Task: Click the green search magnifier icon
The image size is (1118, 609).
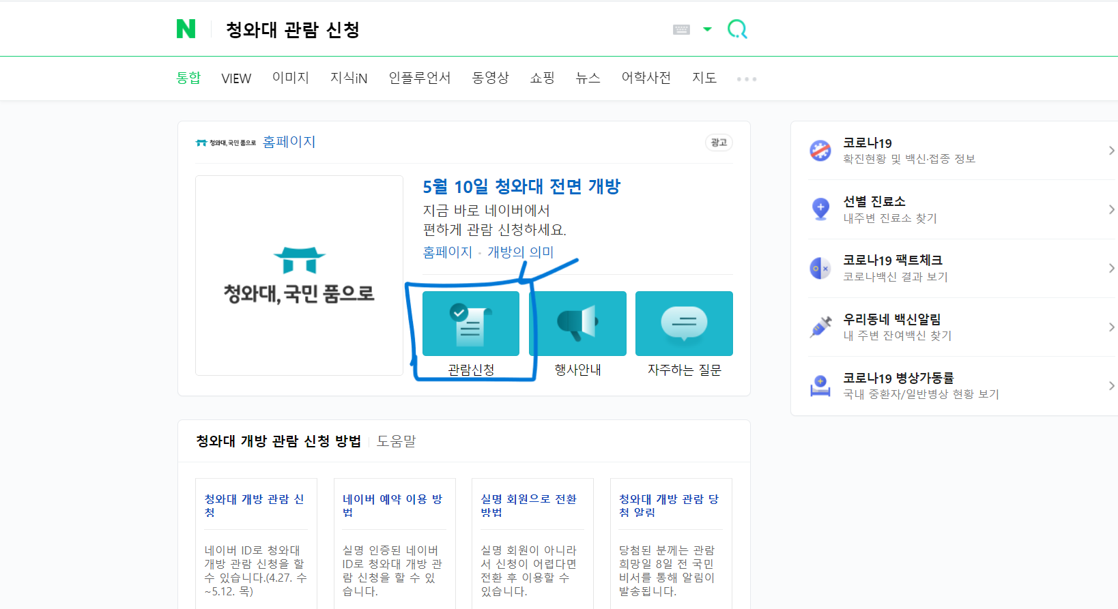Action: 737,29
